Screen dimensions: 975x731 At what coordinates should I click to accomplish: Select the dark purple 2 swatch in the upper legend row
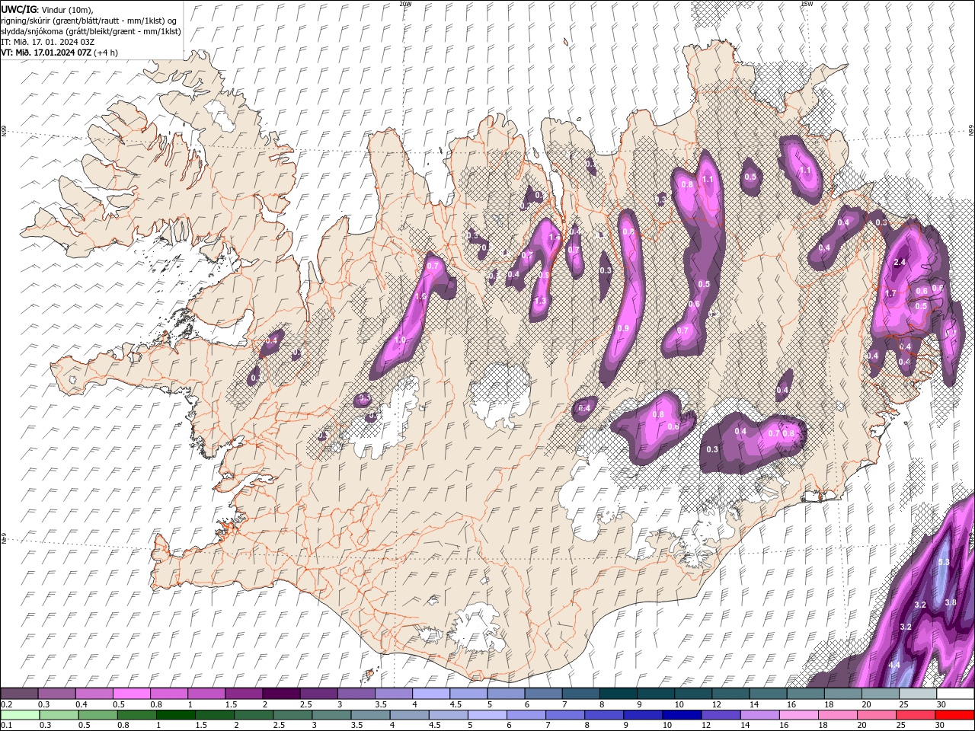(281, 694)
